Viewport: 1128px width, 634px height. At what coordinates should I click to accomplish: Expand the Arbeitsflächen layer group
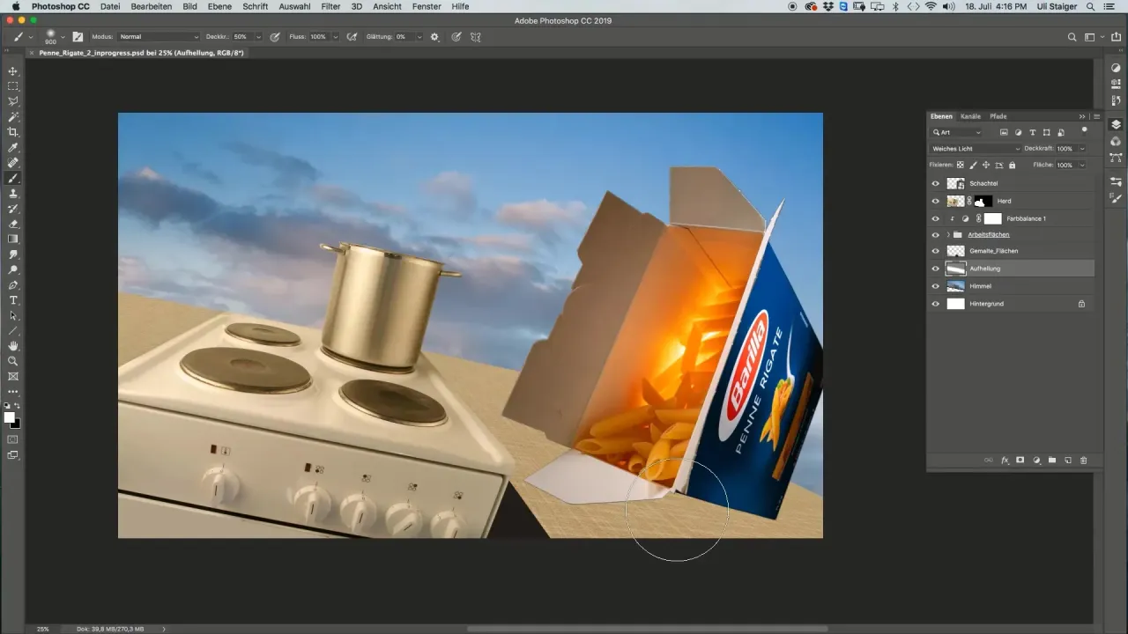coord(948,235)
